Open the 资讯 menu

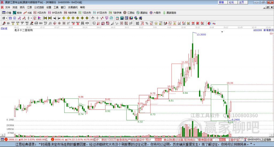[x=22, y=7]
